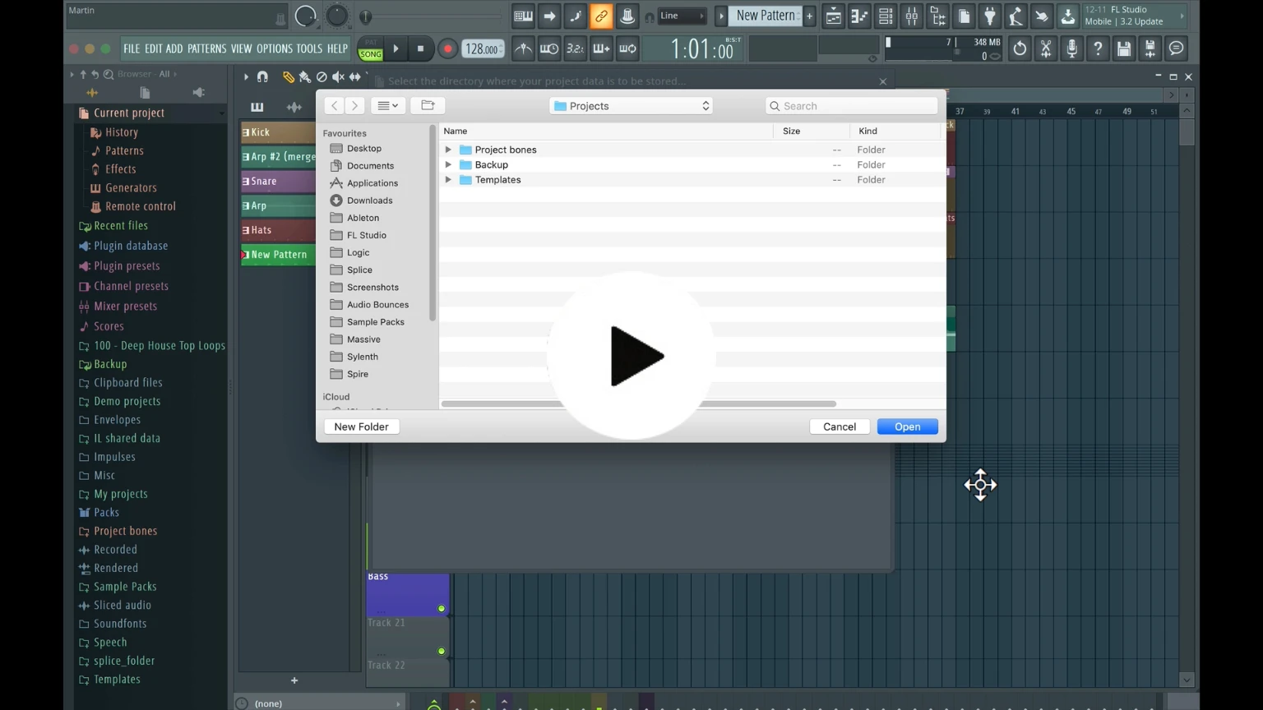Toggle the 3-2-1 countdown before recording
Screen dimensions: 1263x710
576,48
